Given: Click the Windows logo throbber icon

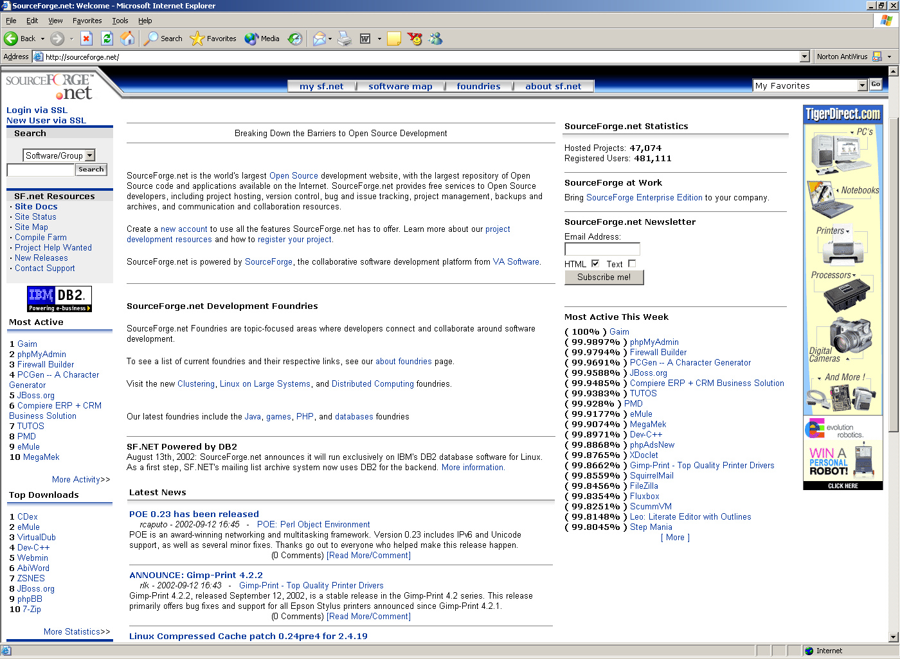Looking at the screenshot, I should (887, 21).
